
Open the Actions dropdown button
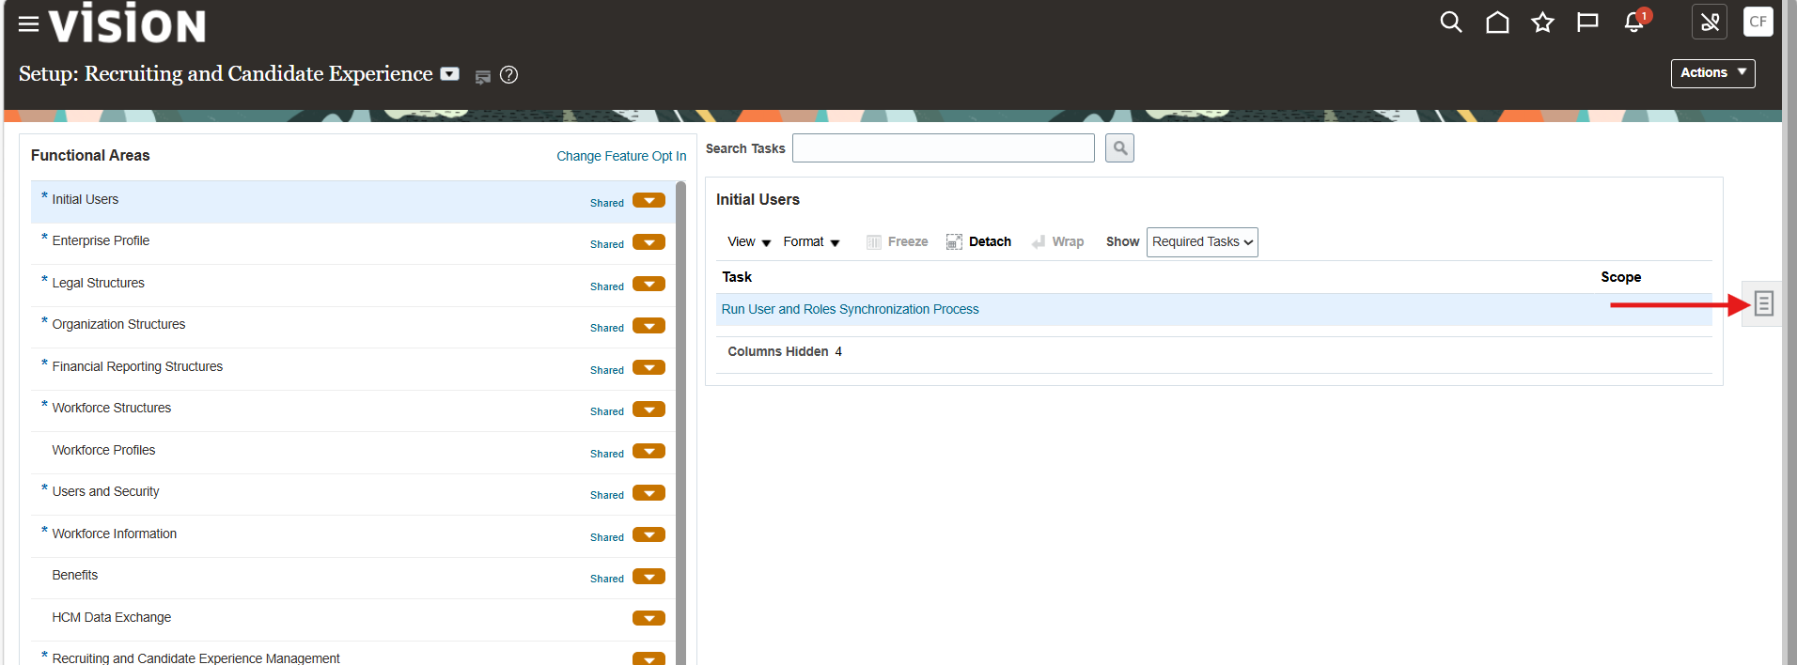click(1712, 73)
